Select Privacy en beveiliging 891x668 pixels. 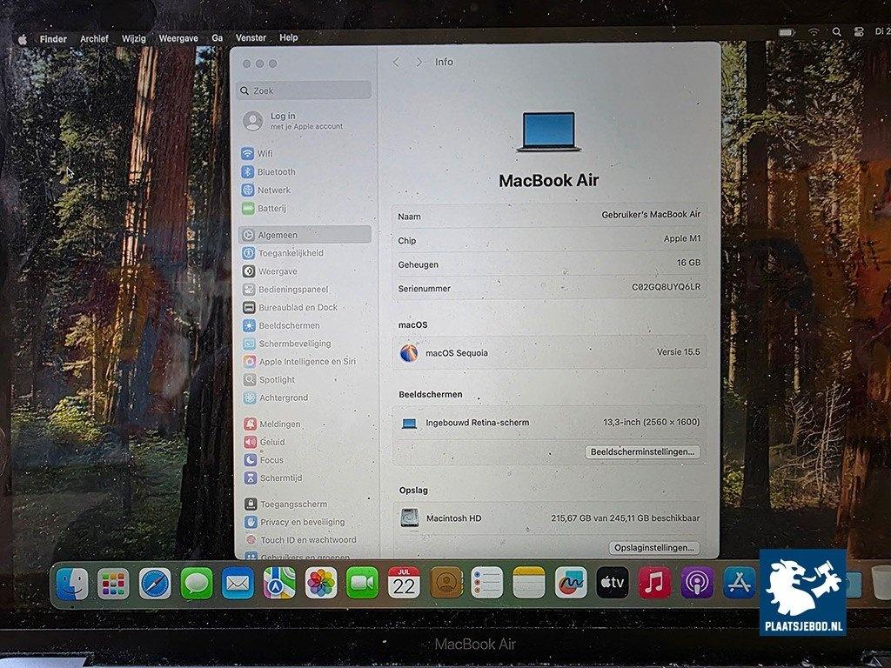(x=295, y=522)
